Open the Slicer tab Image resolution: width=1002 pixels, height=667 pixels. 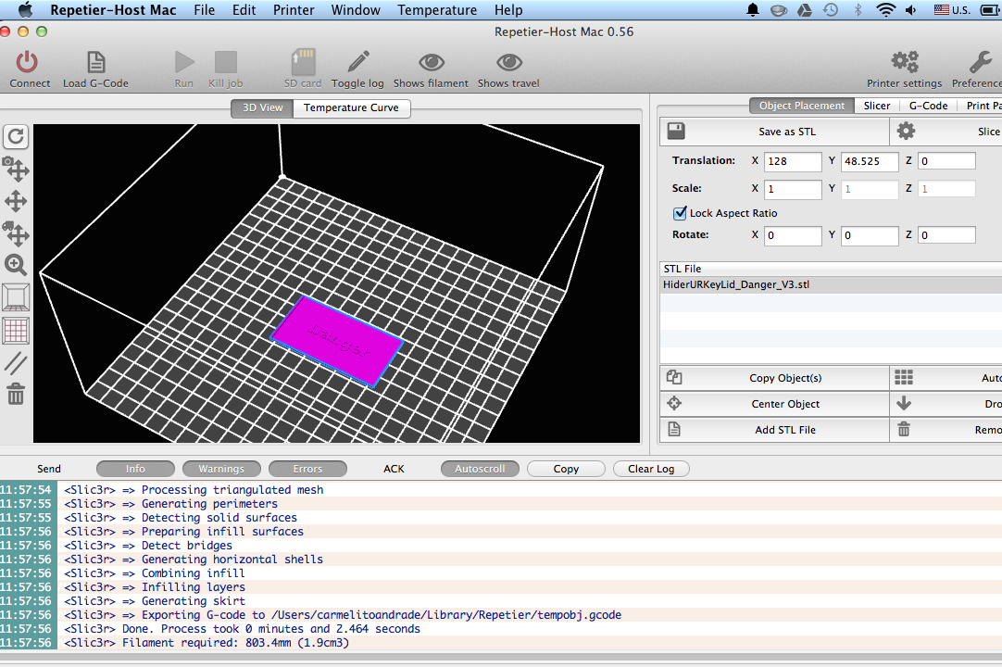(x=877, y=106)
